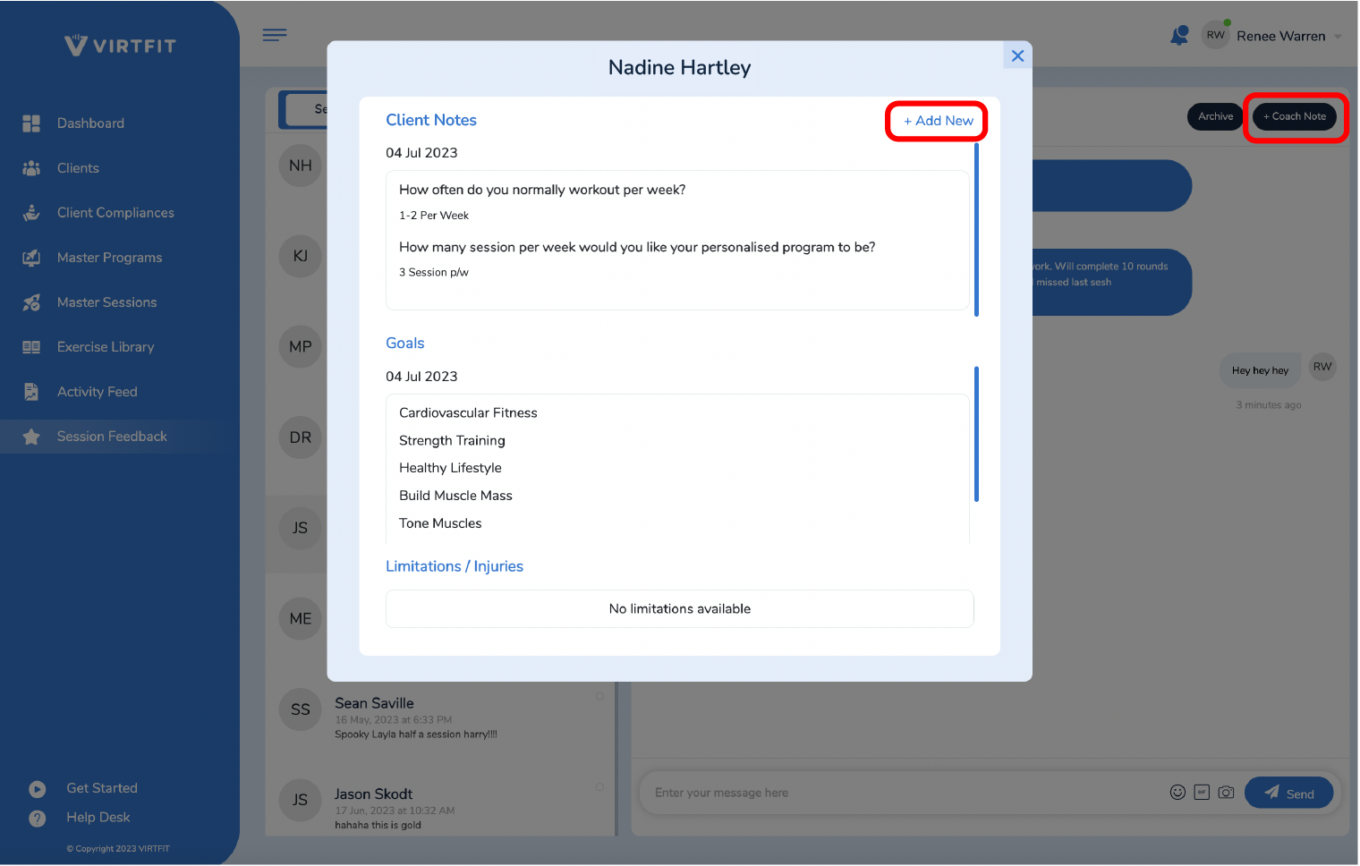This screenshot has height=866, width=1360.
Task: Click Build Muscle Mass goal
Action: (455, 496)
